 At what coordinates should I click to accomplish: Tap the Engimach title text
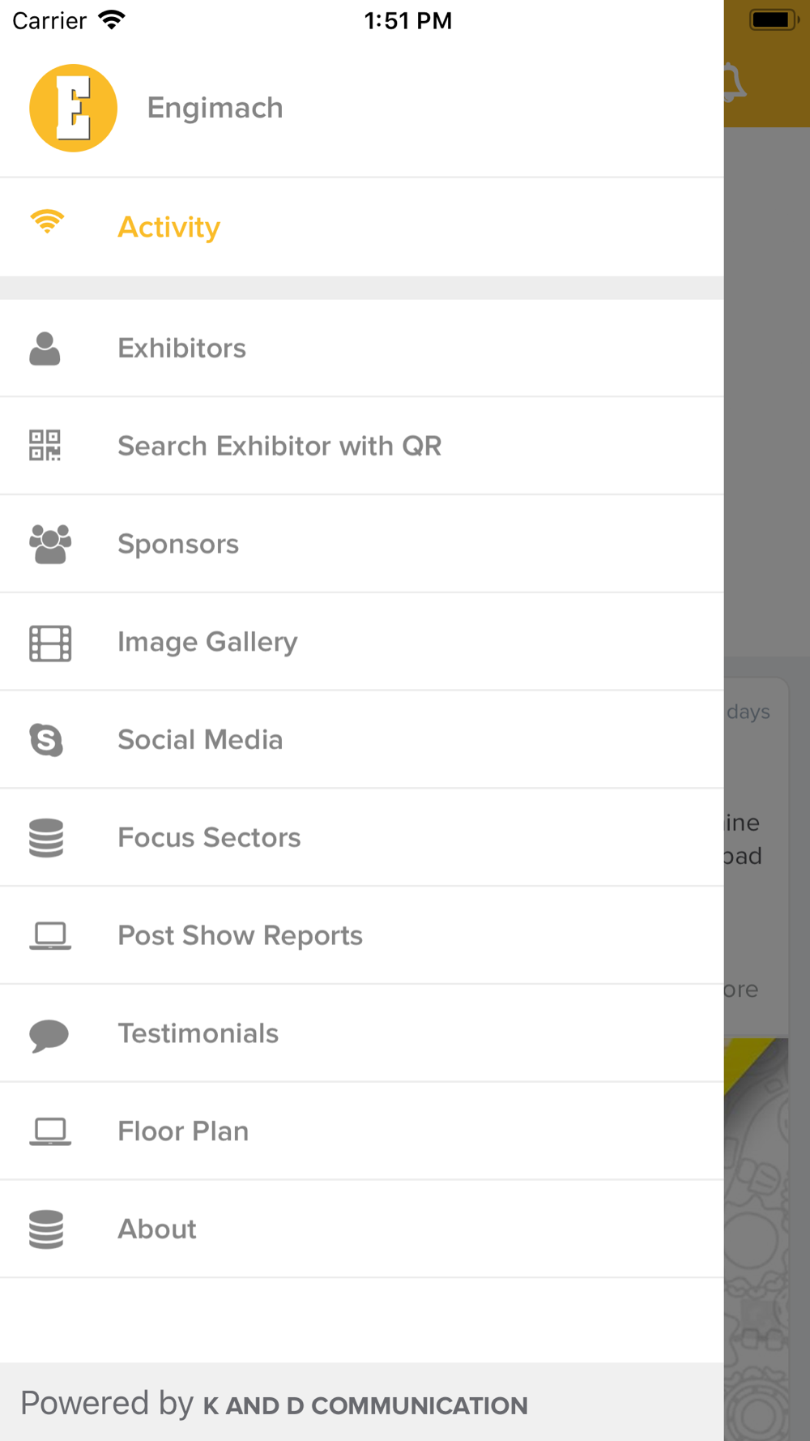(215, 108)
